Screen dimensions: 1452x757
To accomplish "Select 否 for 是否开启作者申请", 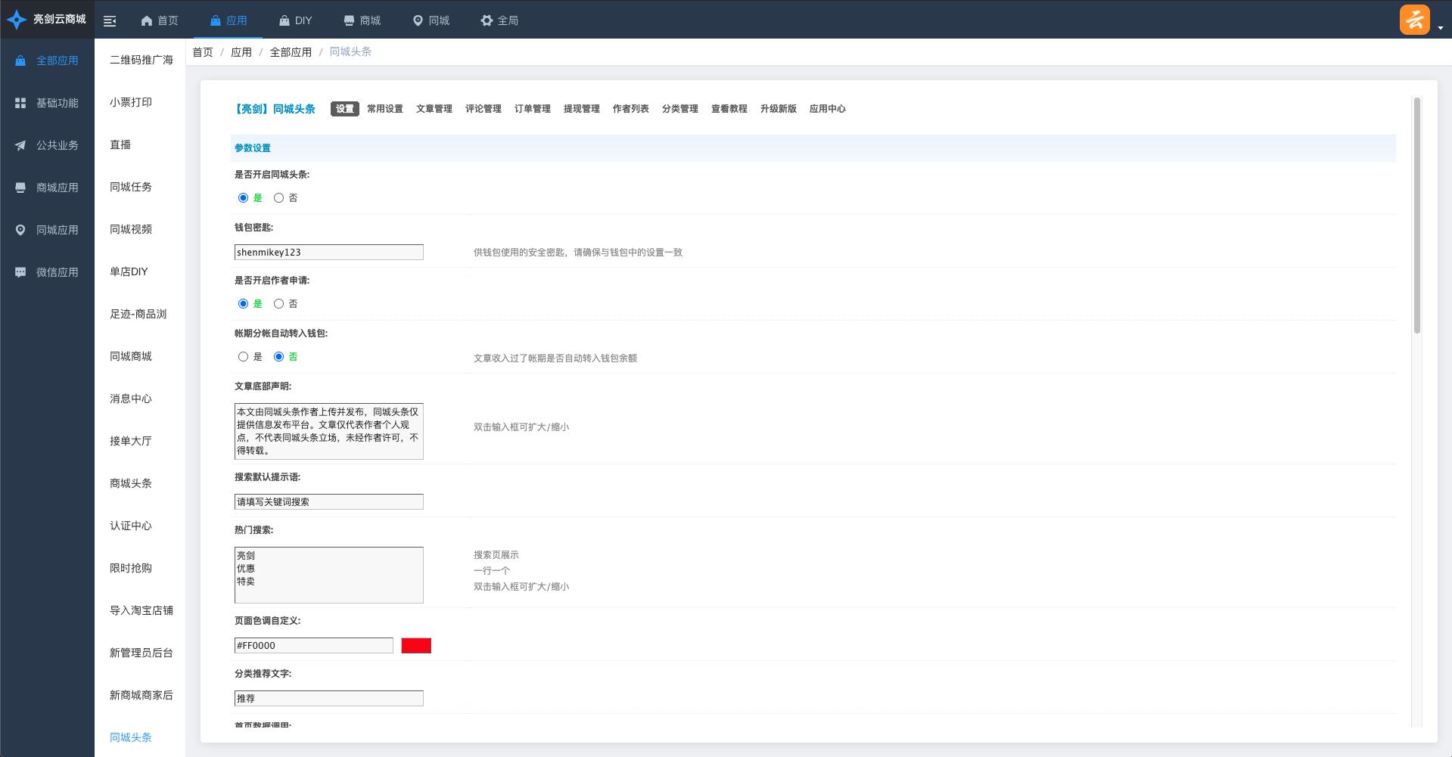I will tap(278, 304).
